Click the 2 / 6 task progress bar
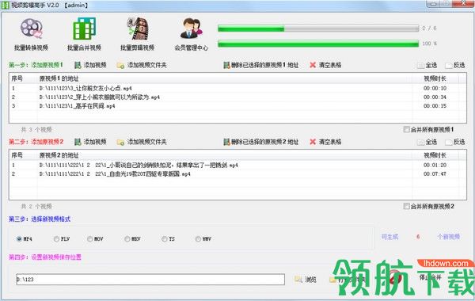This screenshot has height=301, width=475. point(318,29)
